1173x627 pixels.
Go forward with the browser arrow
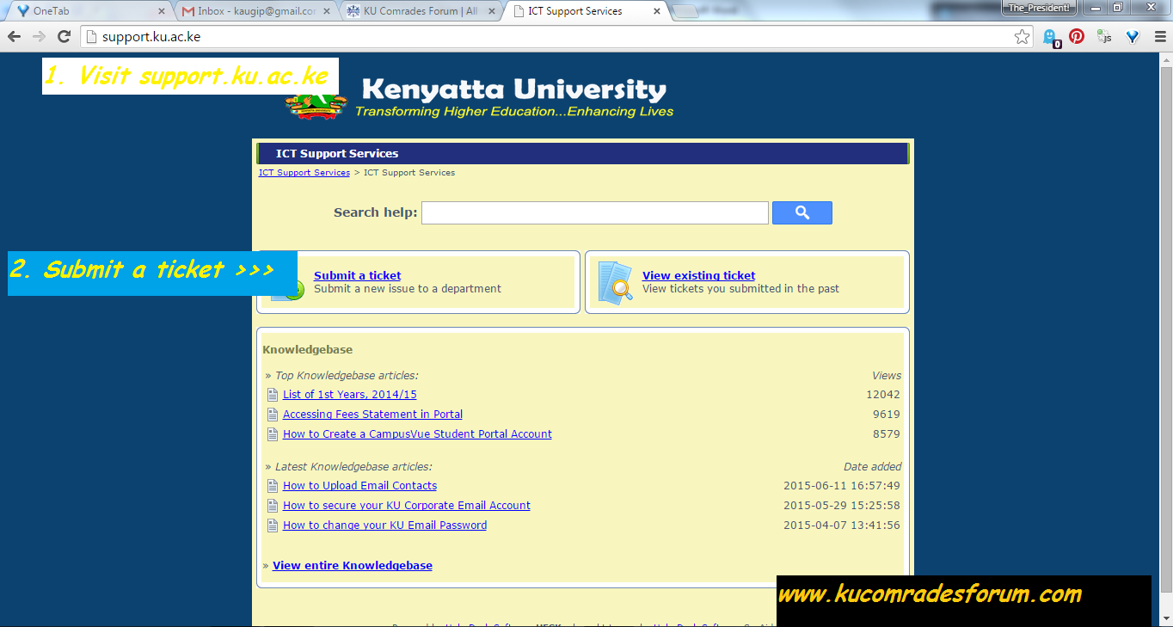[39, 37]
